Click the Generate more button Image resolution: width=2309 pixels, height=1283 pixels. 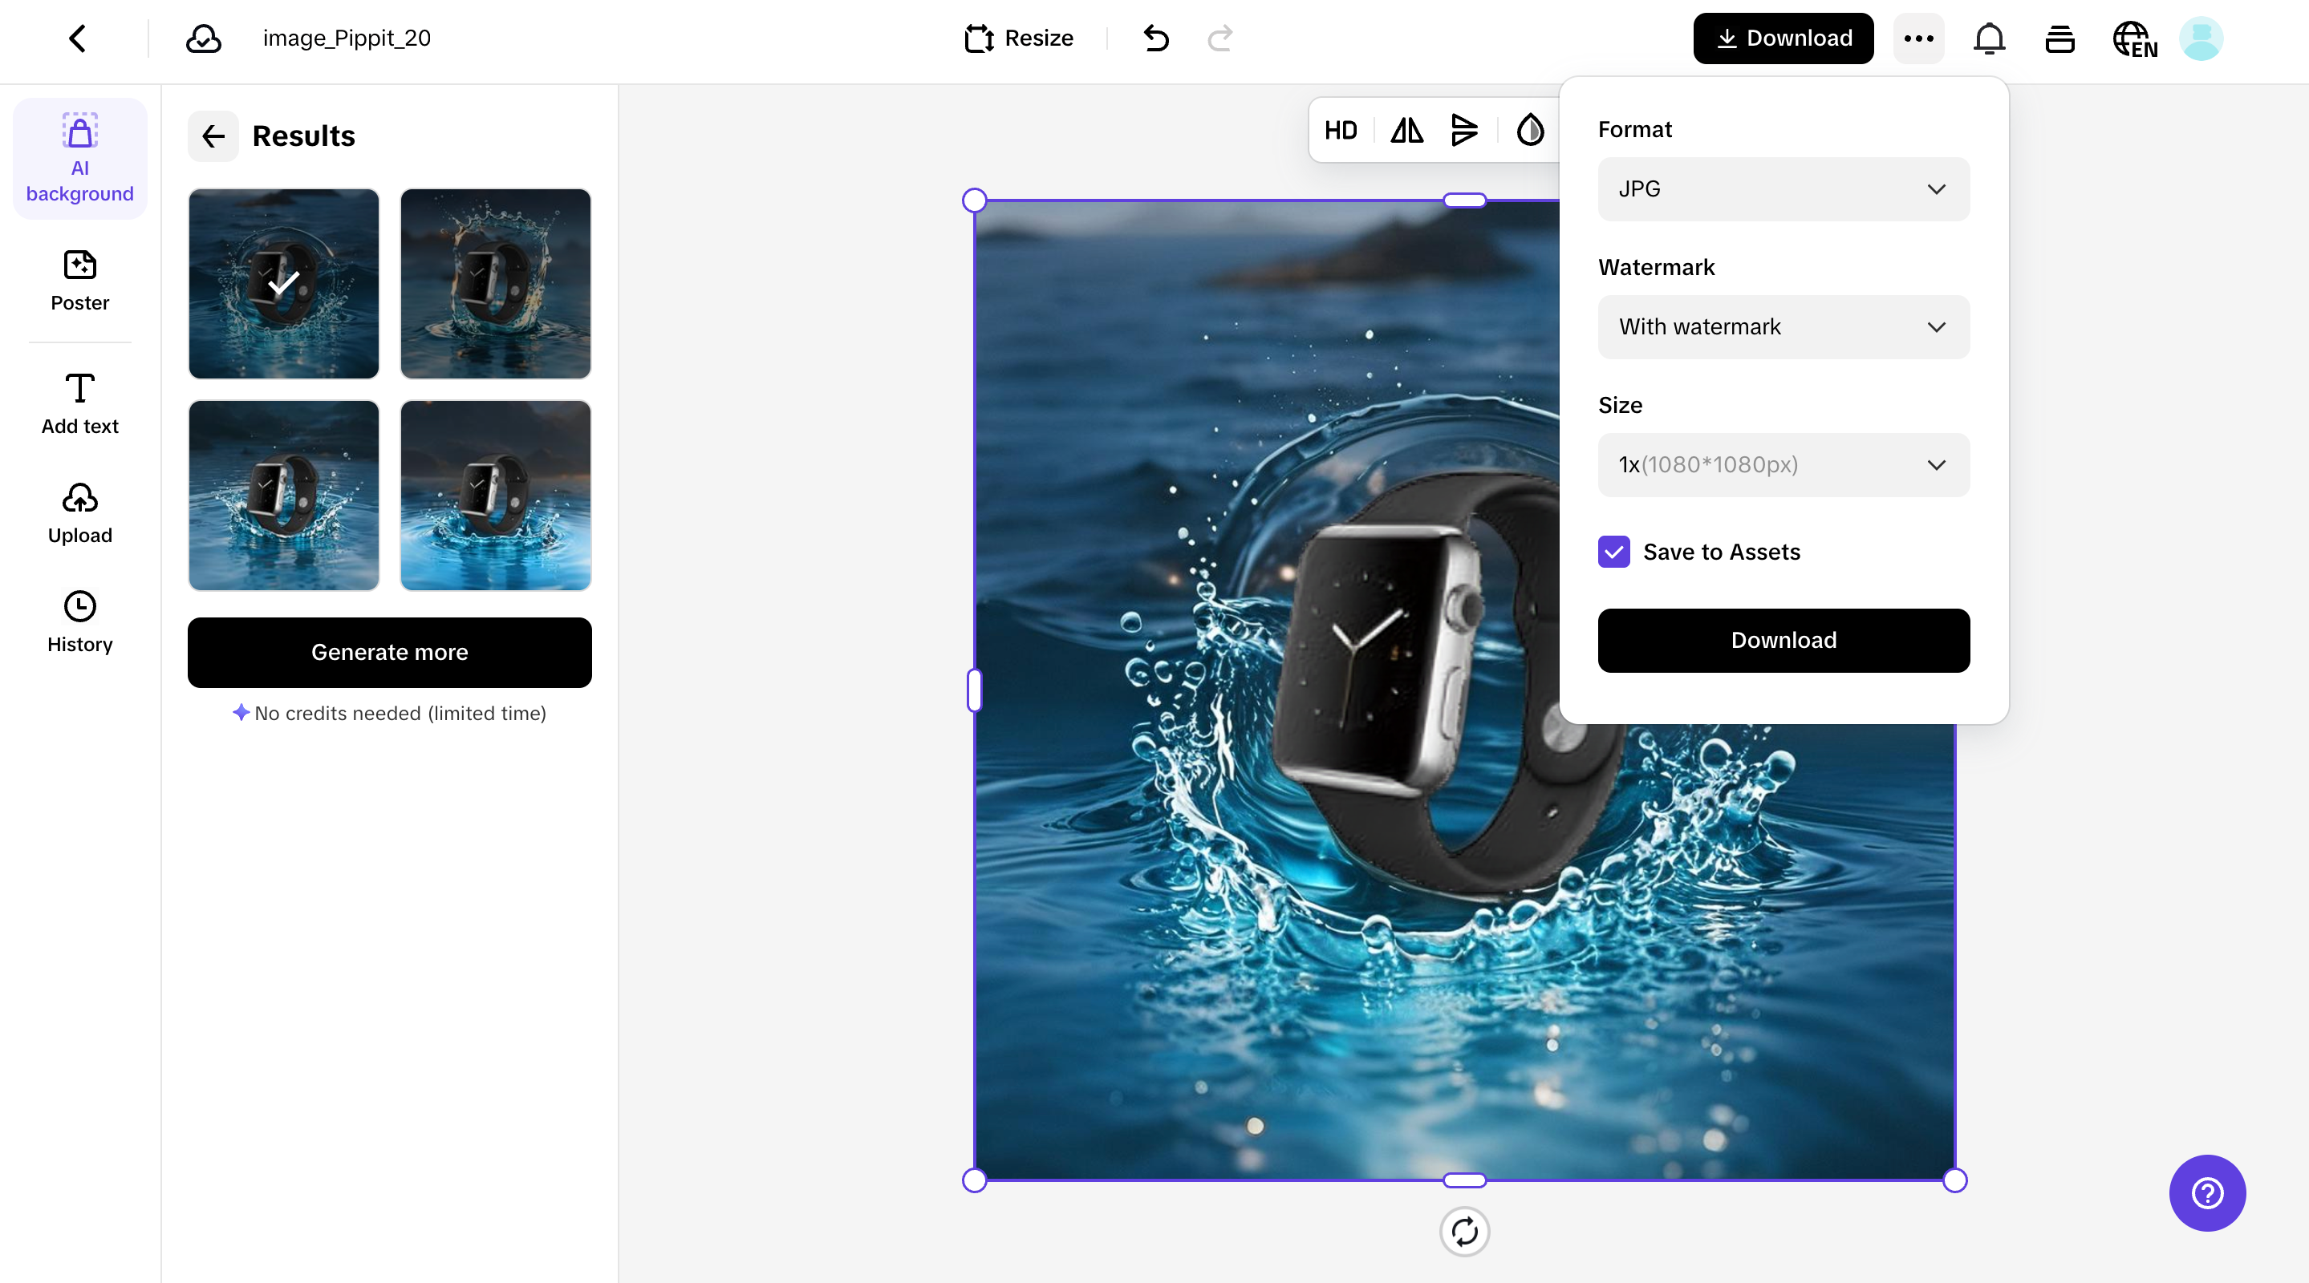tap(389, 652)
